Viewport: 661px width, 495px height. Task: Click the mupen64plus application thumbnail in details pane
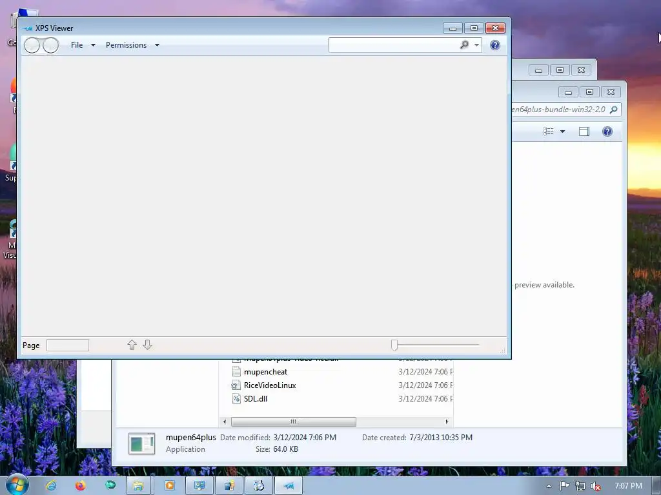(141, 443)
